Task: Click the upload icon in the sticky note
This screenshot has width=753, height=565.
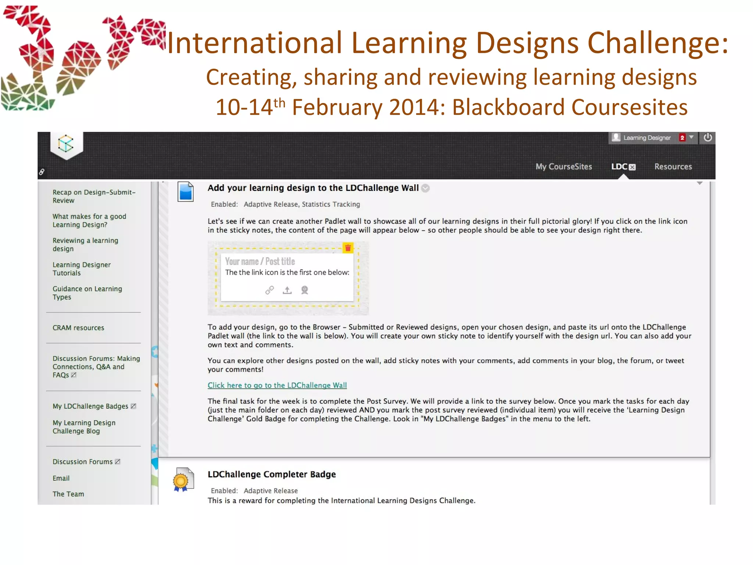Action: coord(287,290)
